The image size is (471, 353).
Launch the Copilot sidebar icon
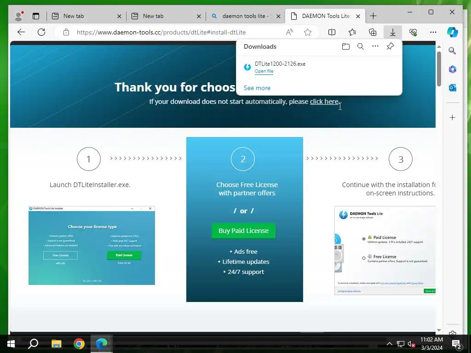pos(453,32)
